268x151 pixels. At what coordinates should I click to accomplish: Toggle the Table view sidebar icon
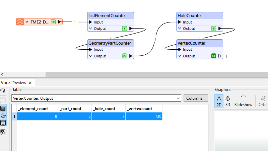tap(3, 108)
